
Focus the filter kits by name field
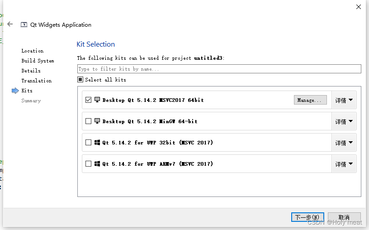pos(219,69)
